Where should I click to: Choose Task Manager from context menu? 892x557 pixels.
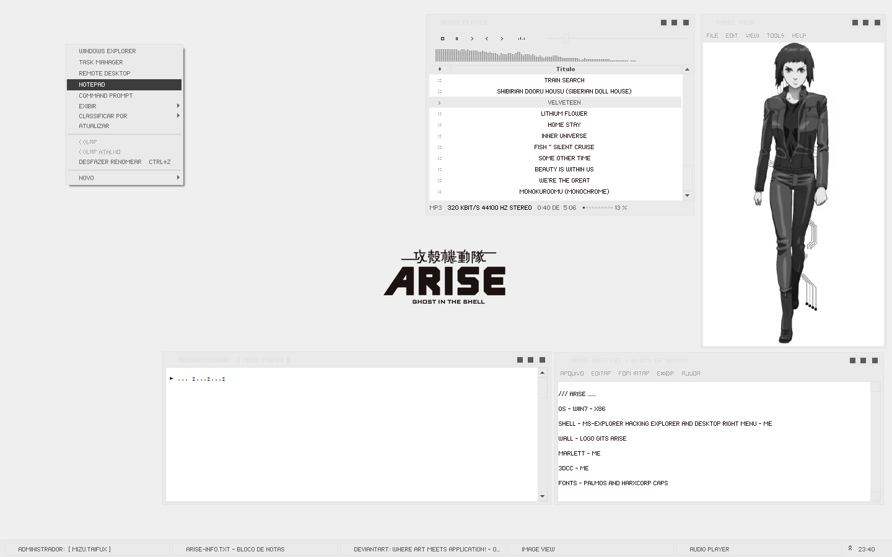click(124, 63)
